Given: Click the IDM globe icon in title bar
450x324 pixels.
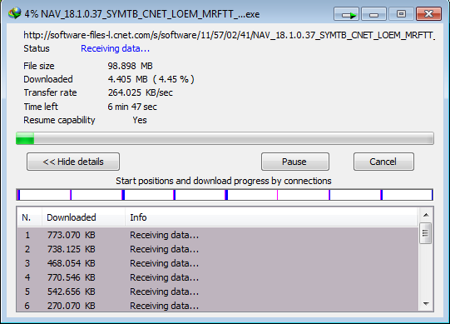Looking at the screenshot, I should point(15,13).
